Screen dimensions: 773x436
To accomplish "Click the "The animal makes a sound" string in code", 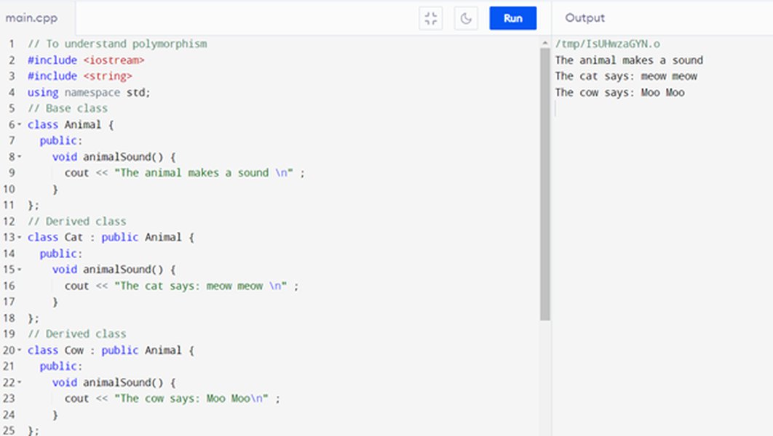I will (x=204, y=173).
